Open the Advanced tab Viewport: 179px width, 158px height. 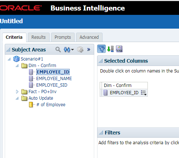89,37
